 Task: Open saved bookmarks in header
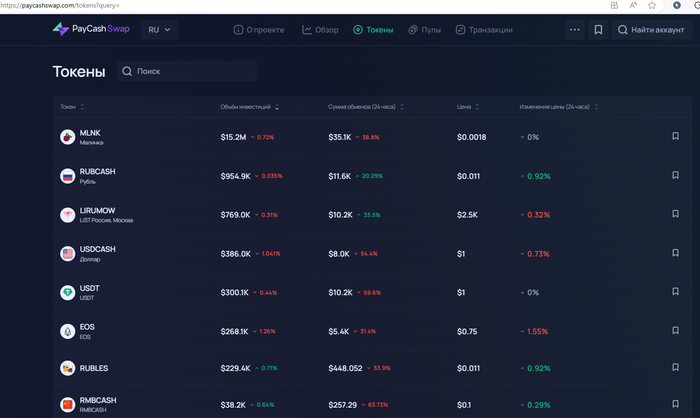(598, 30)
